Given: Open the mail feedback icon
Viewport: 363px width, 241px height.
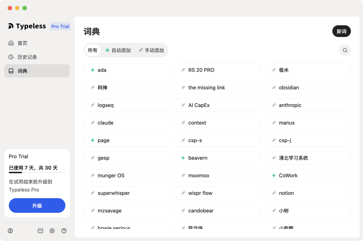Looking at the screenshot, I should 40,231.
